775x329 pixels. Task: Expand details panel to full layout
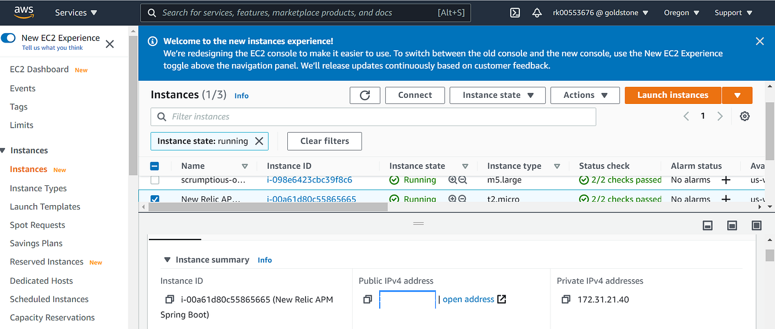coord(757,225)
